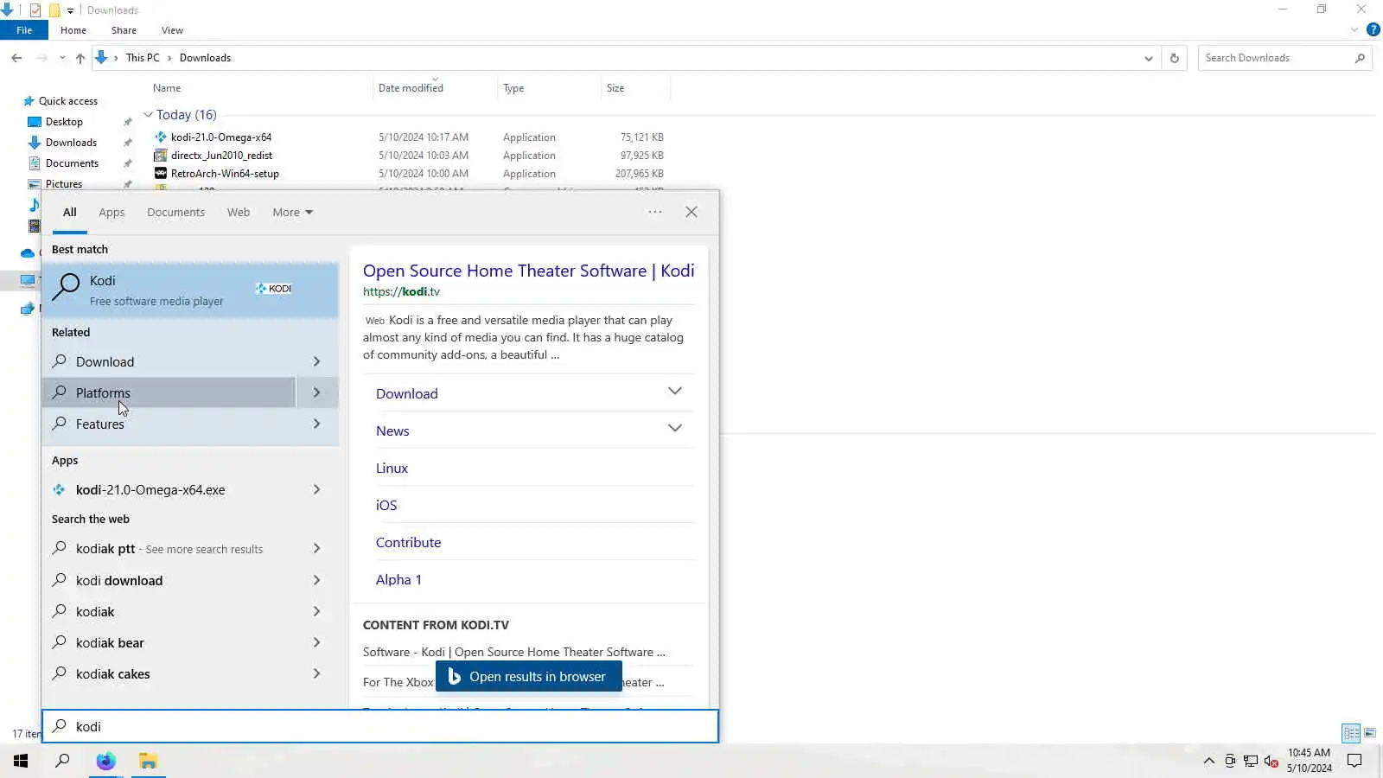Open the iOS link in Kodi preview

click(x=386, y=505)
